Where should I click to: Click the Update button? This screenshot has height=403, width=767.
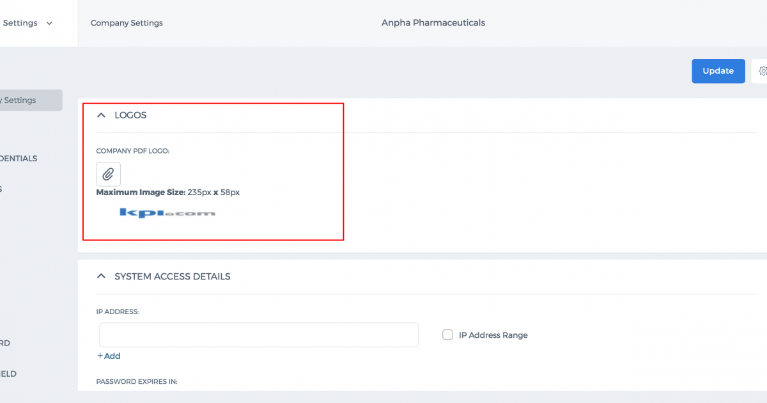pos(718,71)
